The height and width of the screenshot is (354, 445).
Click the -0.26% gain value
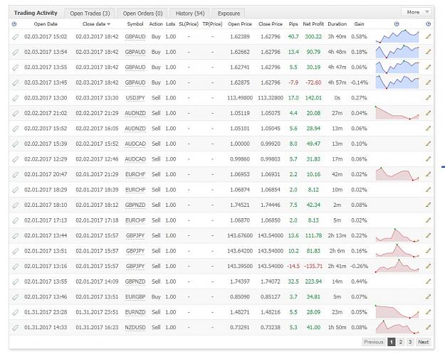(x=359, y=266)
